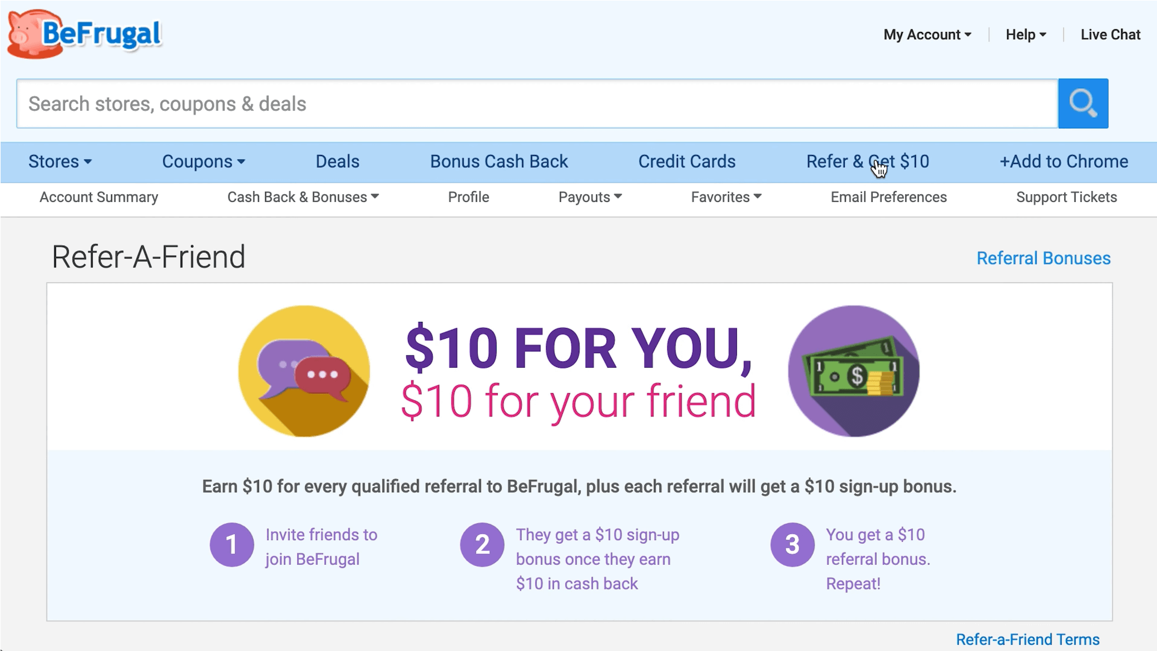The image size is (1157, 651).
Task: Expand the My Account dropdown
Action: (x=927, y=35)
